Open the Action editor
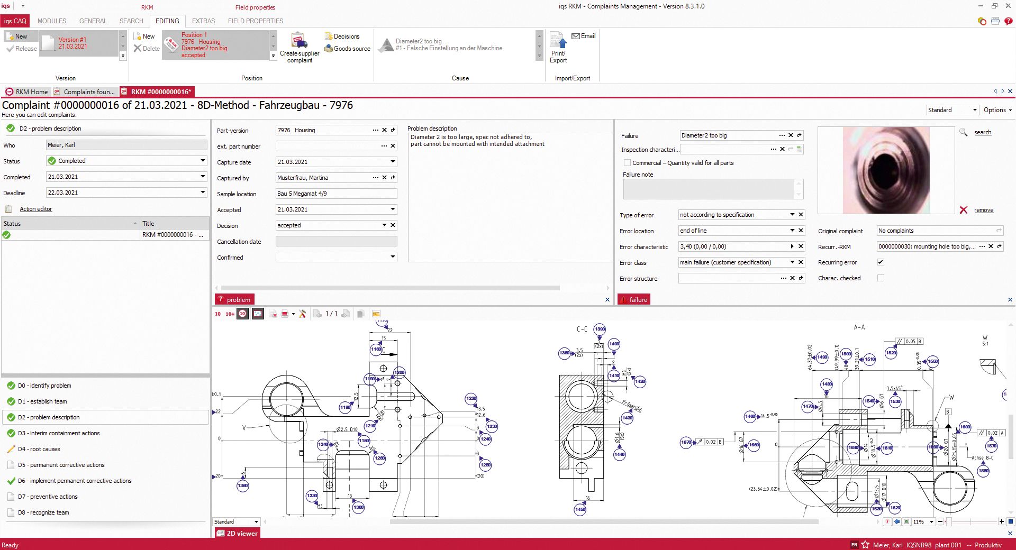 (35, 209)
